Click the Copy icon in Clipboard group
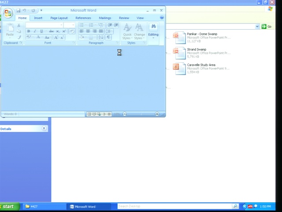 tap(19, 31)
